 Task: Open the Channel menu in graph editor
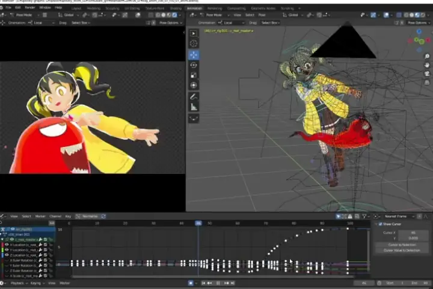pyautogui.click(x=55, y=216)
